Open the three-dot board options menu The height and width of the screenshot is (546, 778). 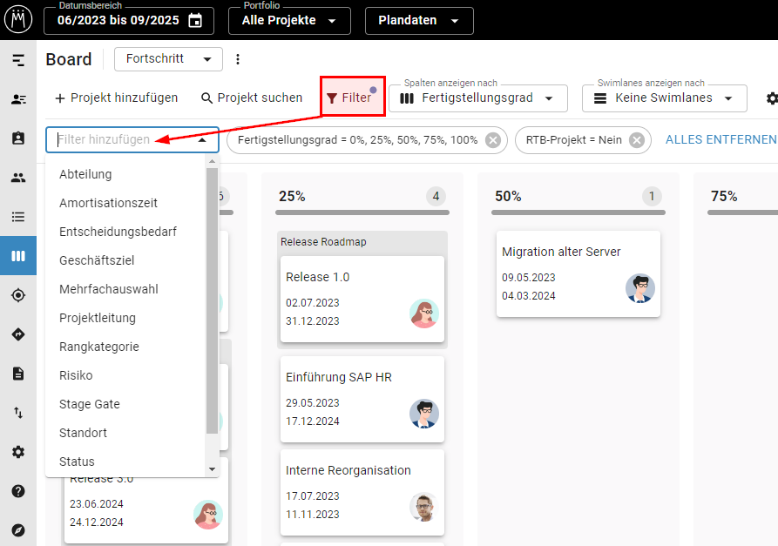[238, 59]
